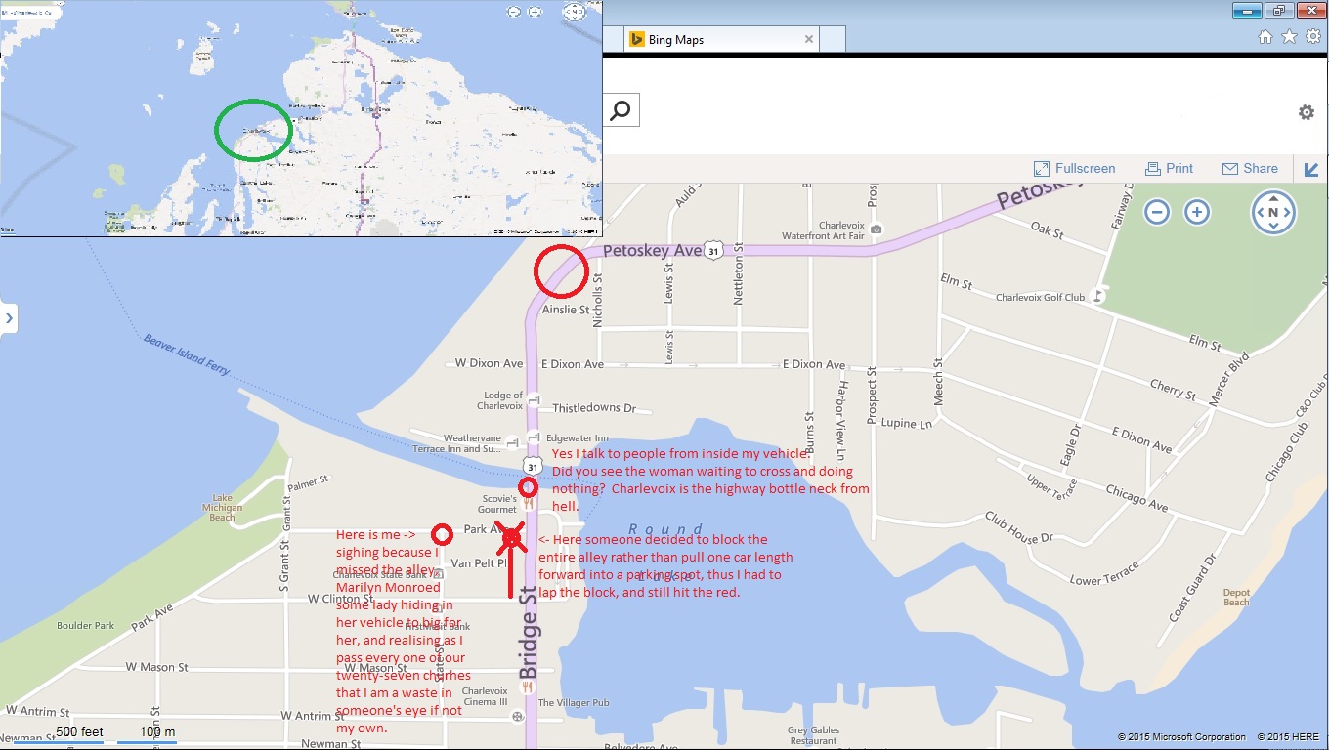Open browser tools gear icon
The width and height of the screenshot is (1329, 750).
(1313, 37)
